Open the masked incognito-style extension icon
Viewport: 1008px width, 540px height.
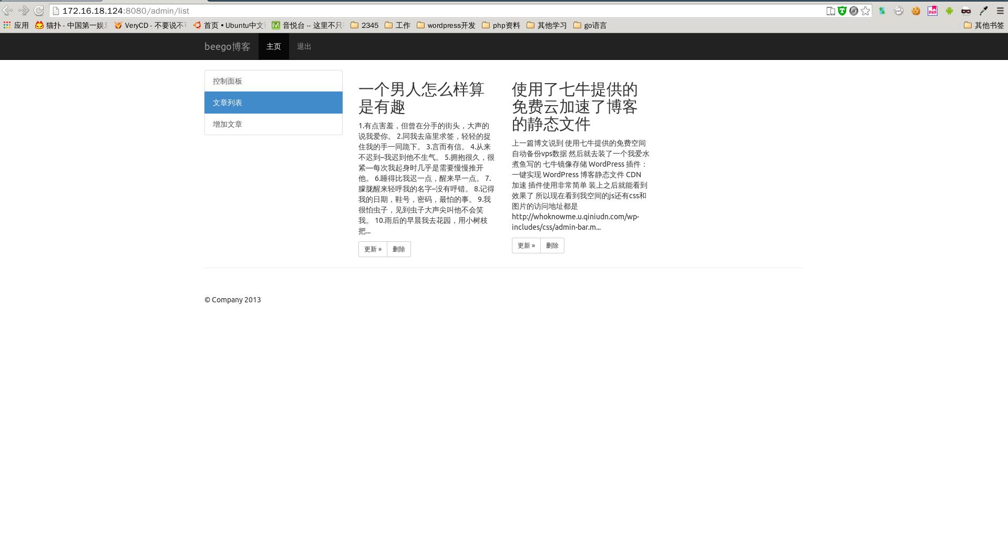pyautogui.click(x=966, y=11)
